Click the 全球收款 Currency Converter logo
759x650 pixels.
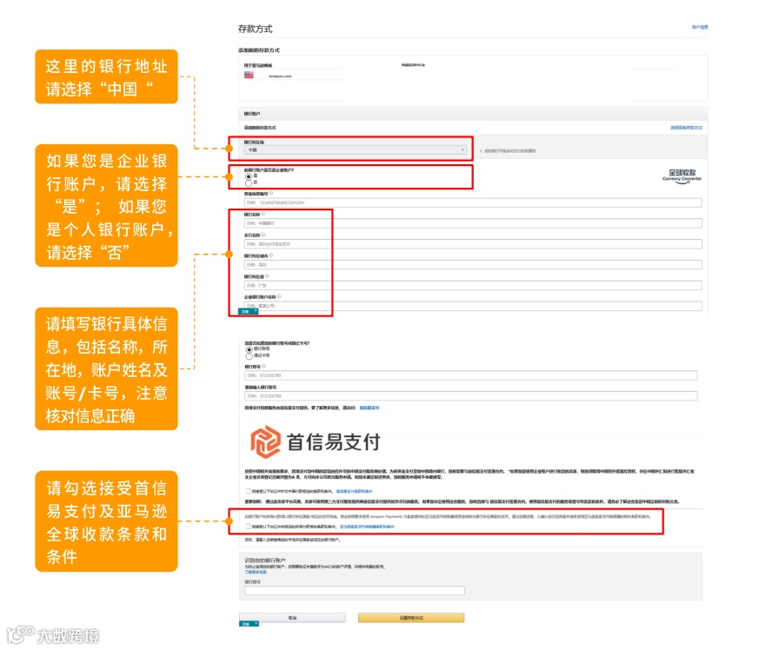pos(682,176)
